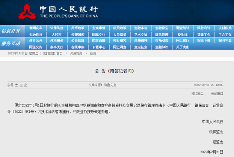
Task: Open 反洗钱 navigation item
Action: tap(183, 35)
